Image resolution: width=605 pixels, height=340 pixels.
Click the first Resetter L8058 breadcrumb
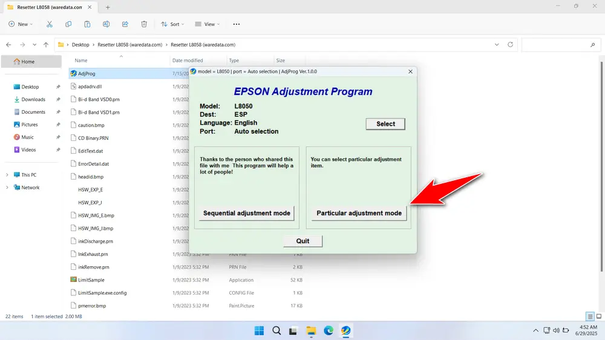pyautogui.click(x=129, y=45)
